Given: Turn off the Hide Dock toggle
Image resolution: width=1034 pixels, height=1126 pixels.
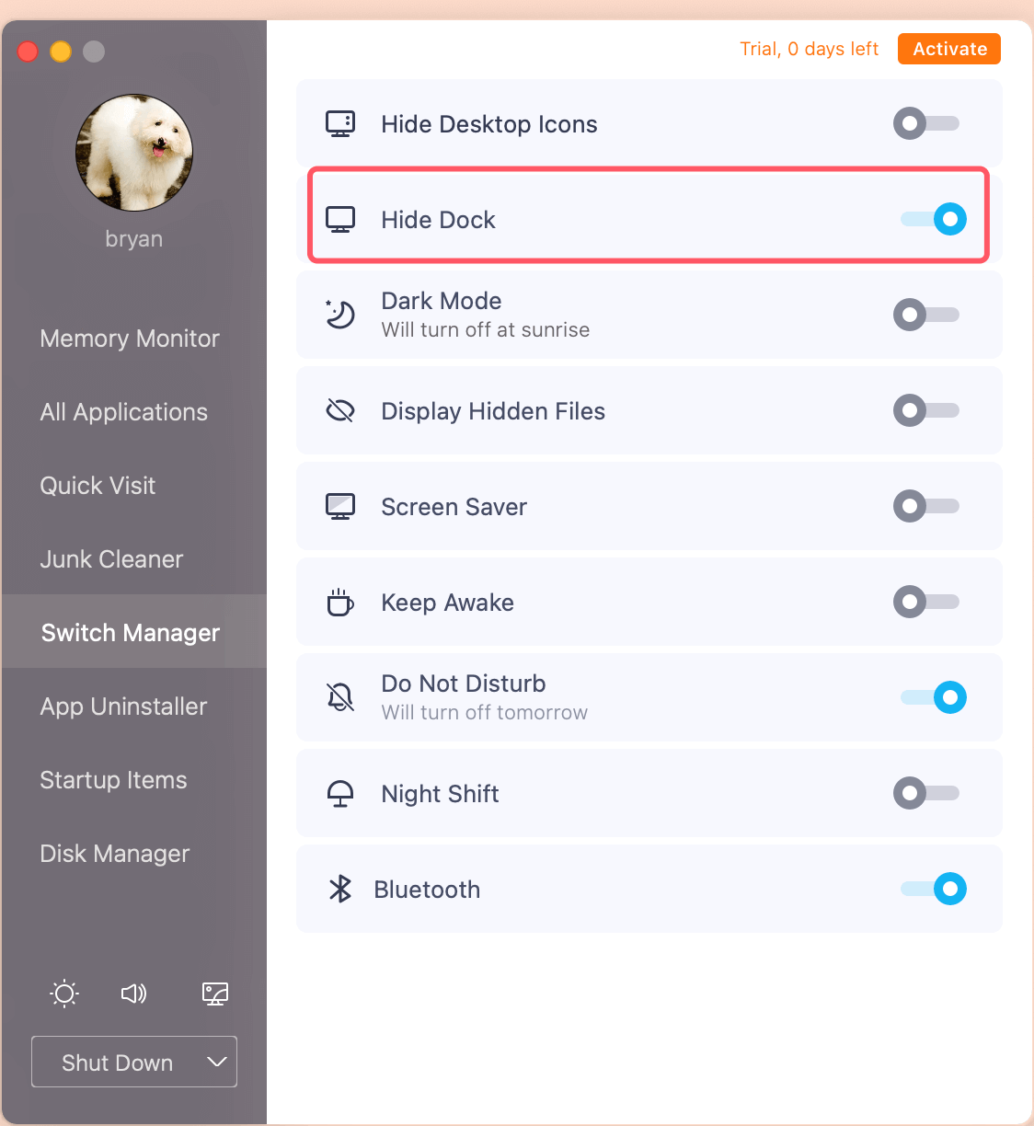Looking at the screenshot, I should pyautogui.click(x=934, y=219).
